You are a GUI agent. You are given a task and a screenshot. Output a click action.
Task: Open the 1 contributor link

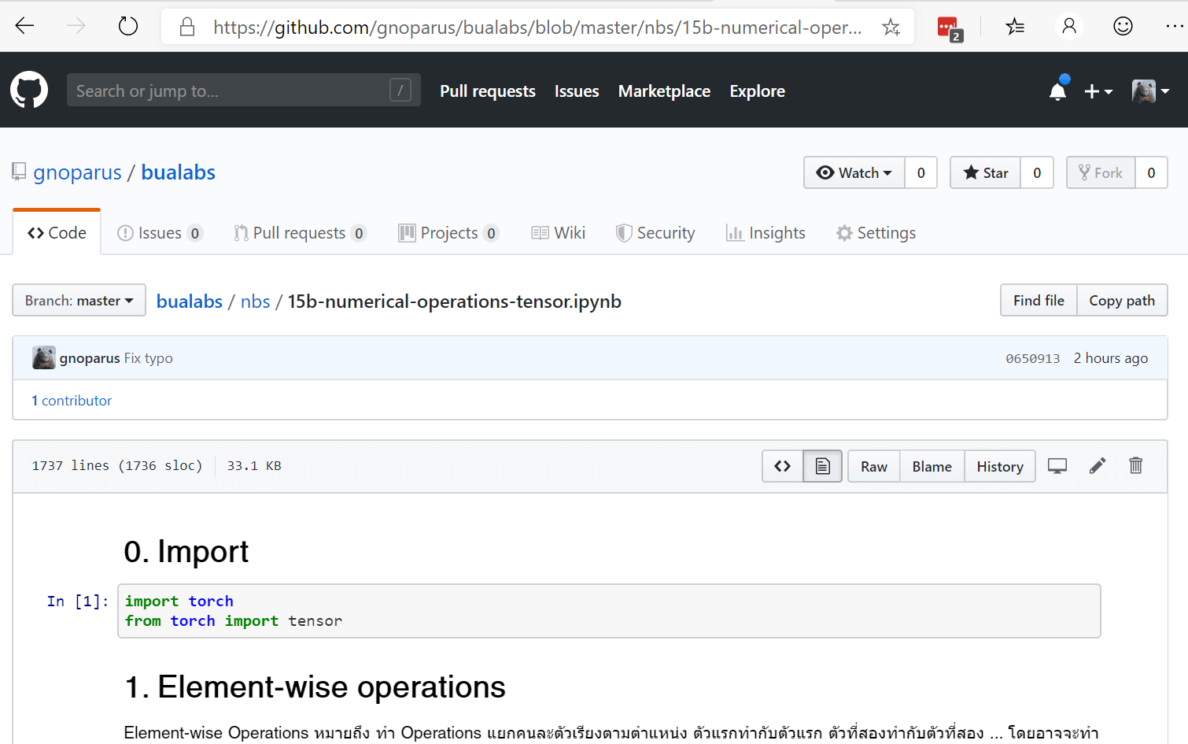72,401
